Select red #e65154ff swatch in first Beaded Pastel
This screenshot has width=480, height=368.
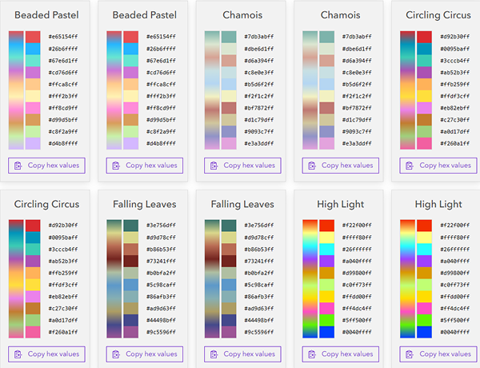33,37
